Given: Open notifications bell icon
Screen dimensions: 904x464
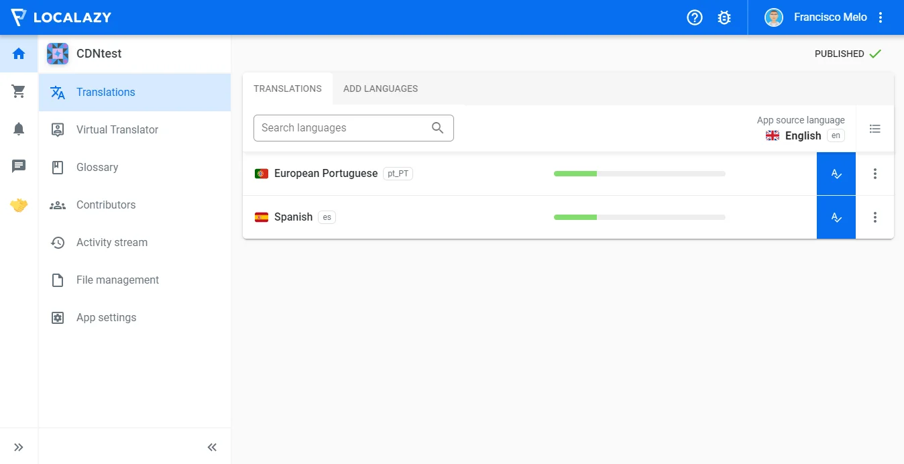Looking at the screenshot, I should (x=19, y=129).
